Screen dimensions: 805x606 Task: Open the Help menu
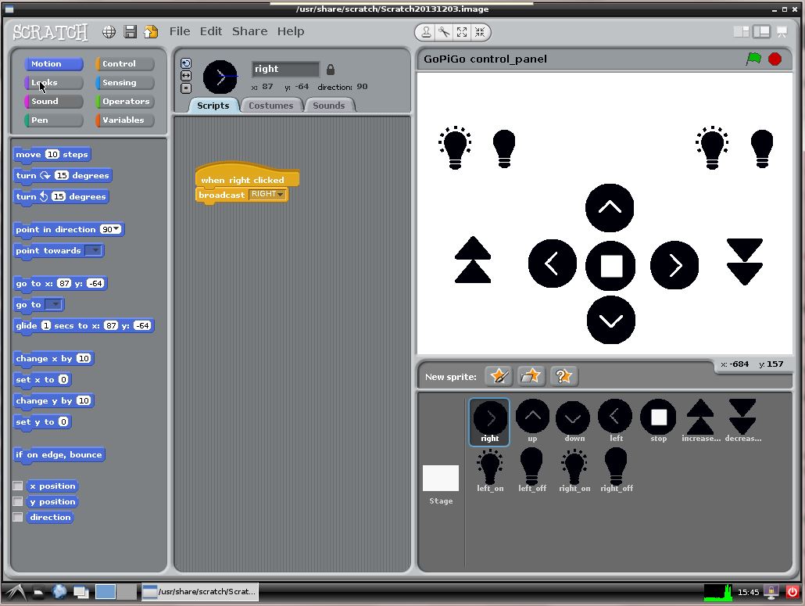[x=291, y=31]
